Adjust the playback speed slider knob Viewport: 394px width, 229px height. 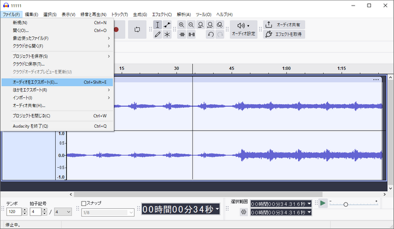pyautogui.click(x=346, y=204)
